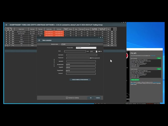
Task: Focus the Host input field
Action: pos(75,51)
